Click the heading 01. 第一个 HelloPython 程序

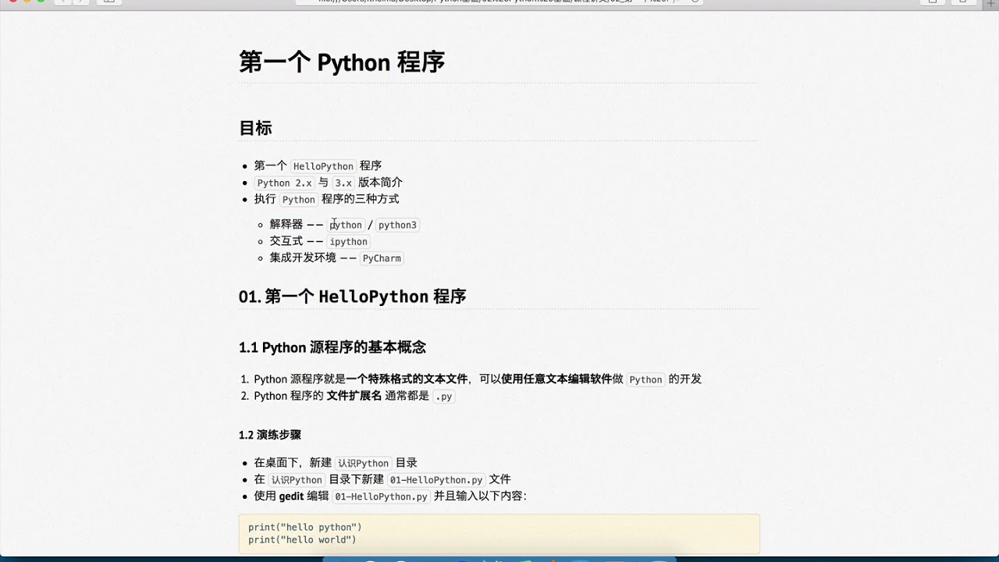(353, 297)
